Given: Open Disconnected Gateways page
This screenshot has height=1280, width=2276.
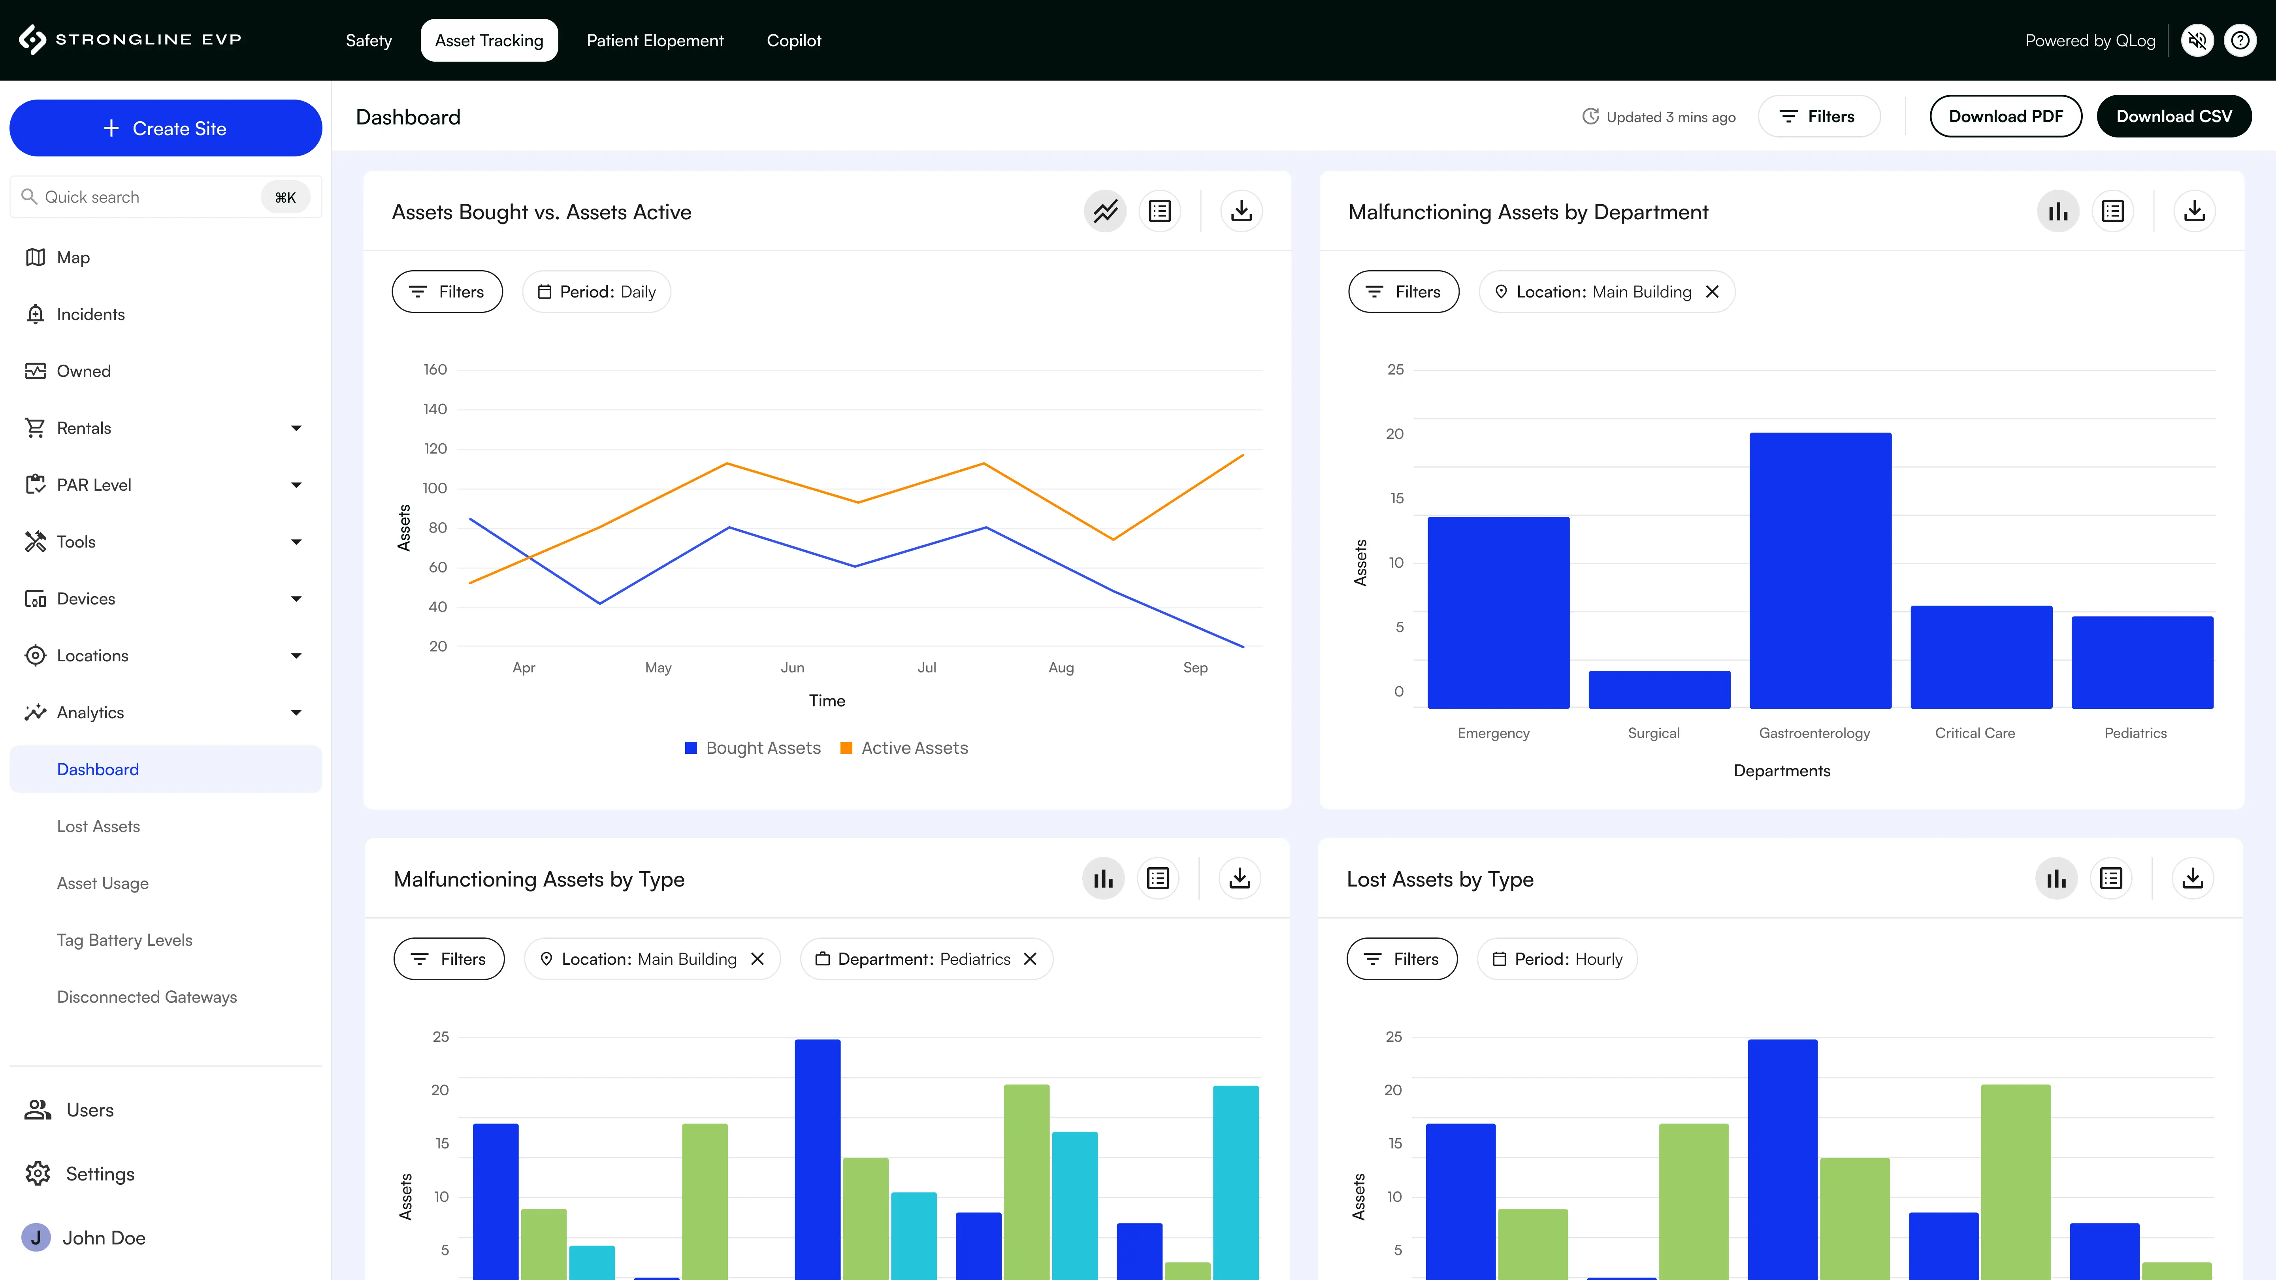Looking at the screenshot, I should click(x=165, y=997).
